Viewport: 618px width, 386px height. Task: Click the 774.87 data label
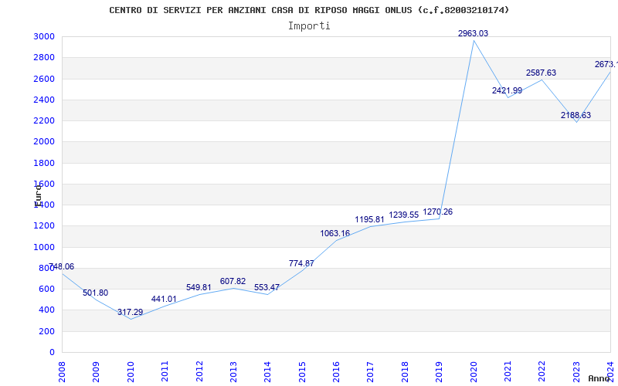tap(301, 263)
